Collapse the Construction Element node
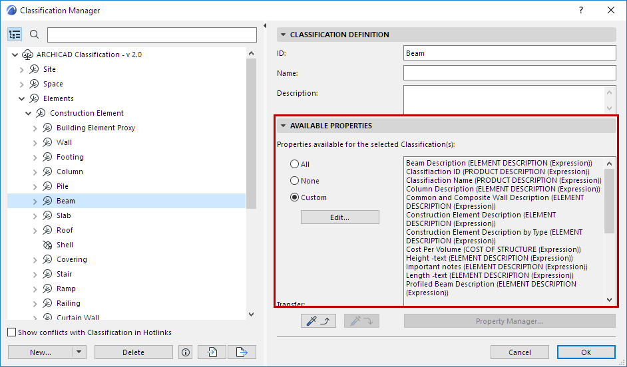Viewport: 627px width, 367px height. coord(29,114)
